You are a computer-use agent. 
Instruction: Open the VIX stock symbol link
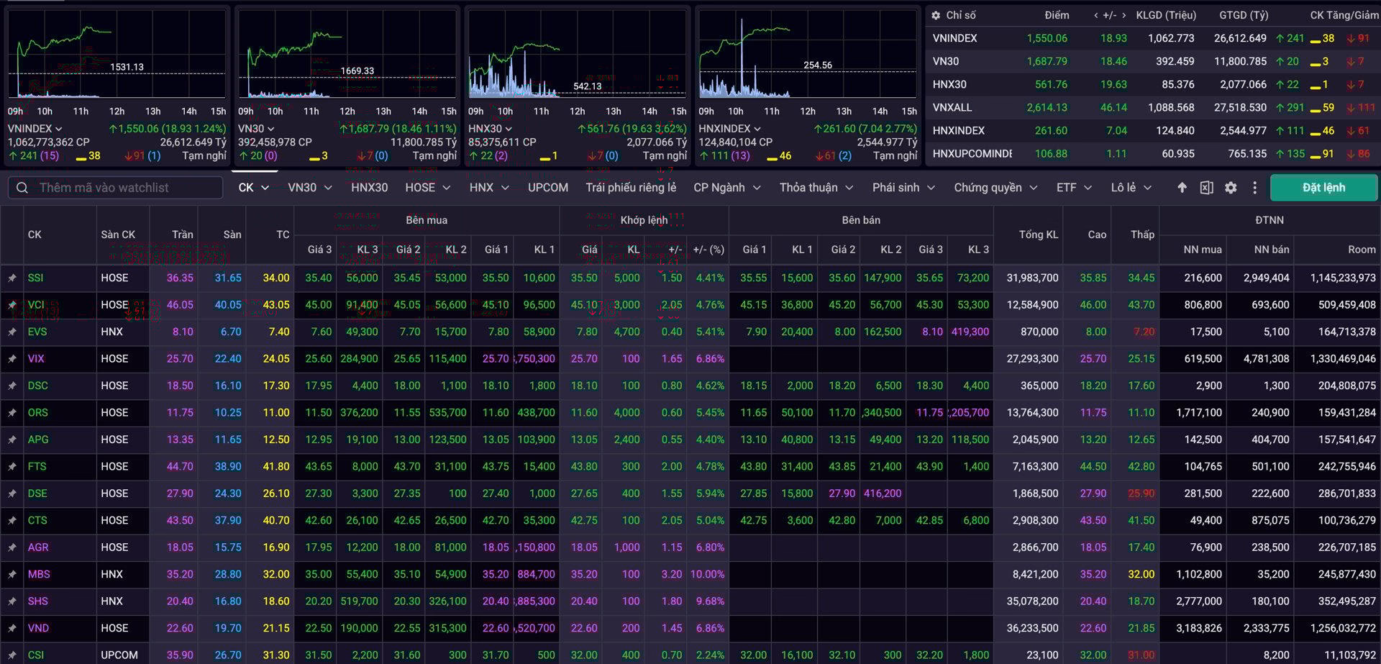pyautogui.click(x=36, y=358)
